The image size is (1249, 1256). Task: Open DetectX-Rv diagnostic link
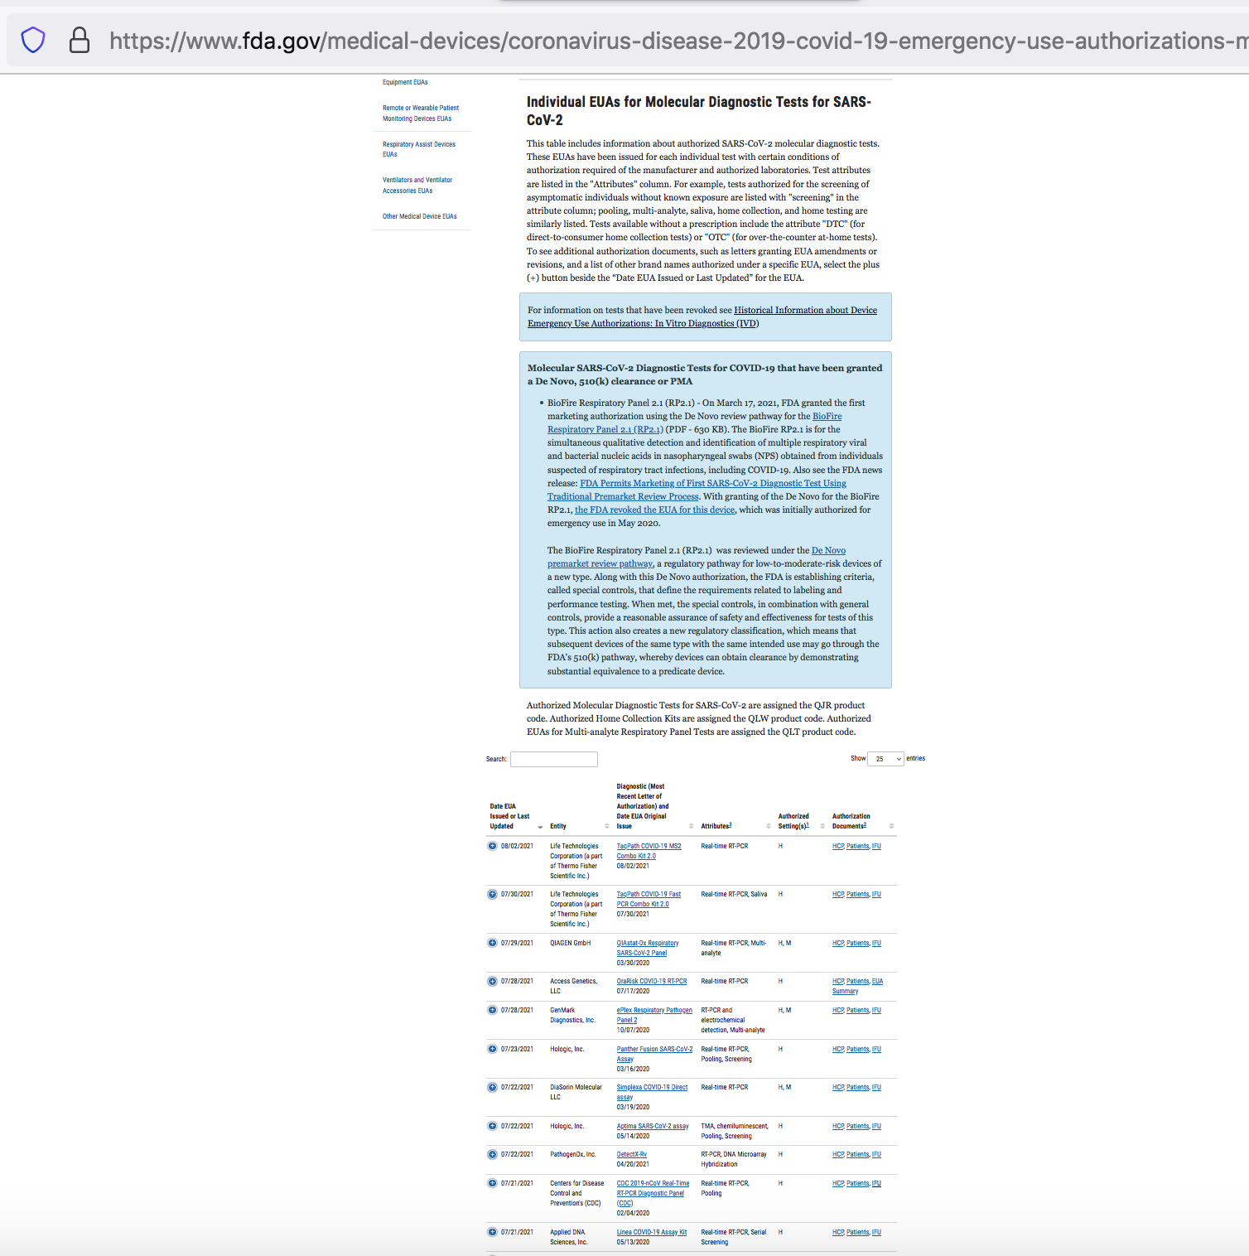pos(632,1154)
